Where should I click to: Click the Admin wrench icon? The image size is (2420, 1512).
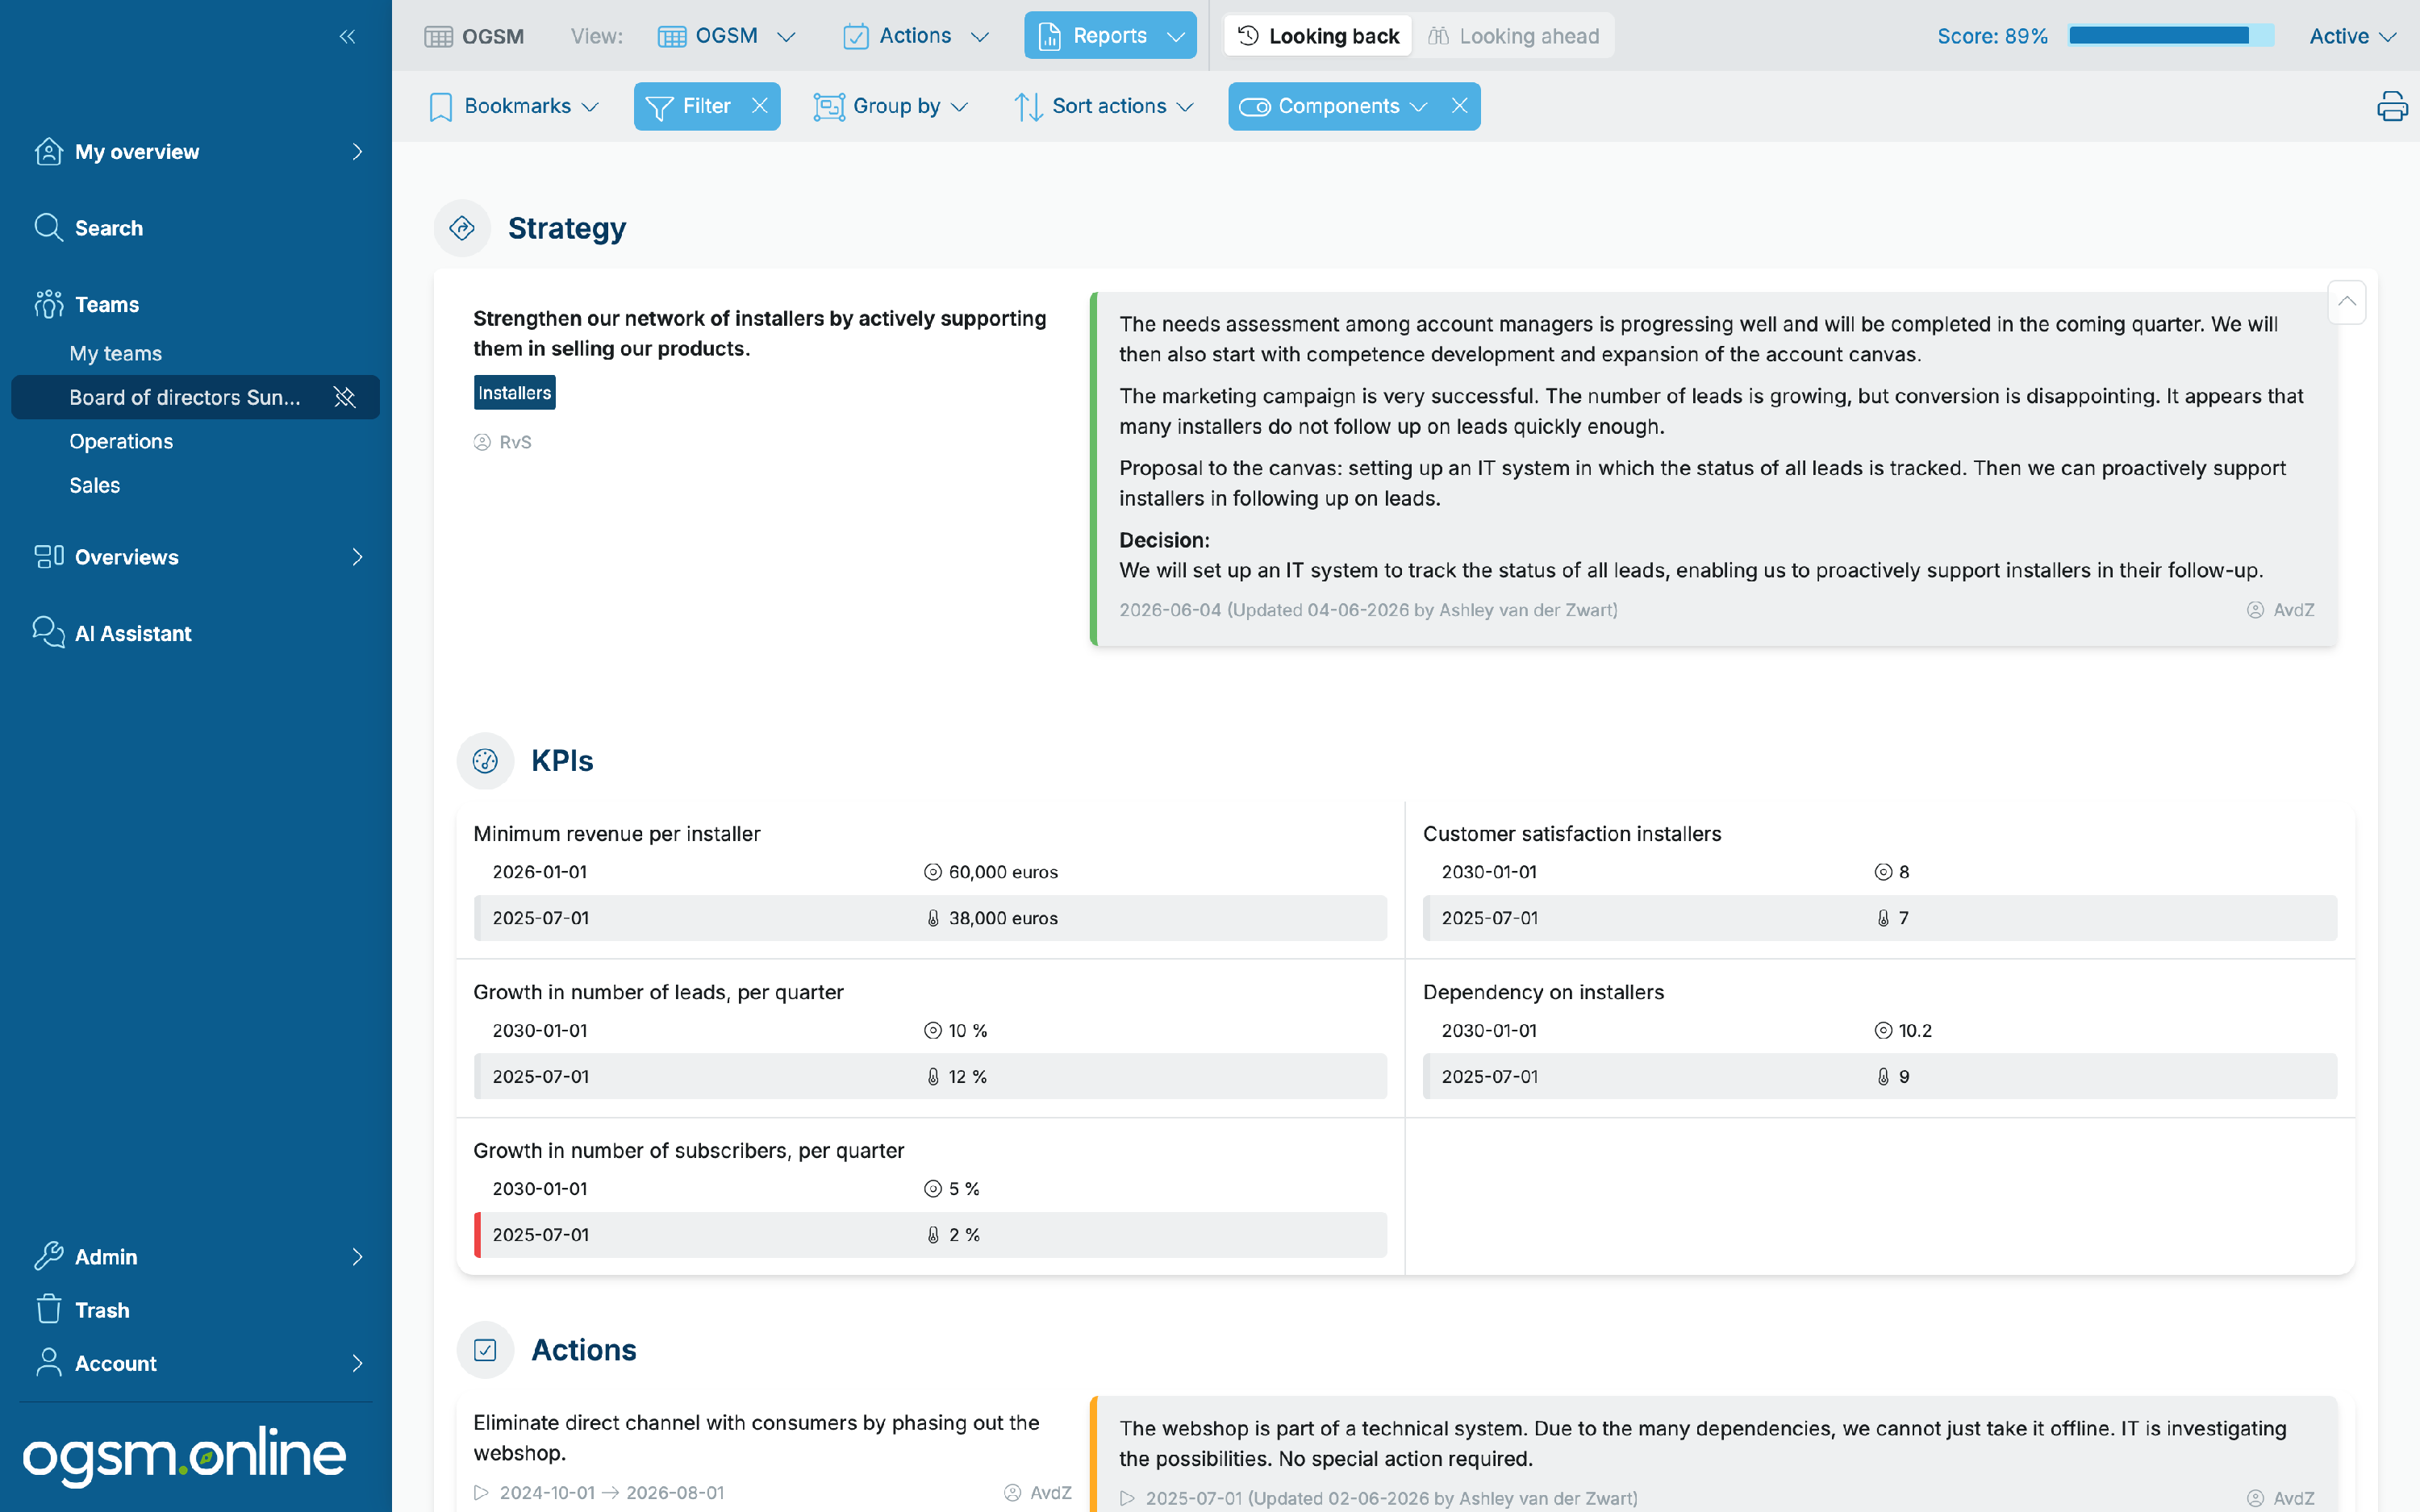(48, 1256)
